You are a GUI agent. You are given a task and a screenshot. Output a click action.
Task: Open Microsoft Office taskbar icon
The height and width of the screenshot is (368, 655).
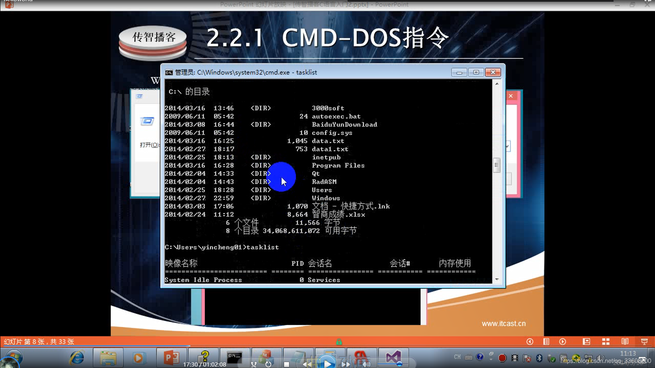(x=266, y=358)
